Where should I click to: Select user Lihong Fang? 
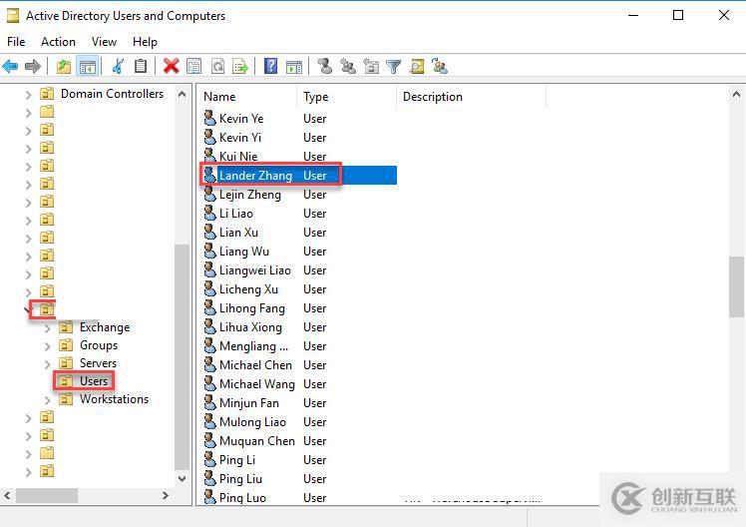click(252, 308)
